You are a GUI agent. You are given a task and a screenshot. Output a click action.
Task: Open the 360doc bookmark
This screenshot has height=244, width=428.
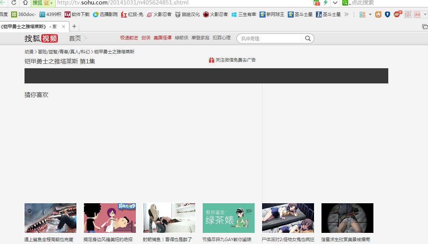[x=23, y=14]
